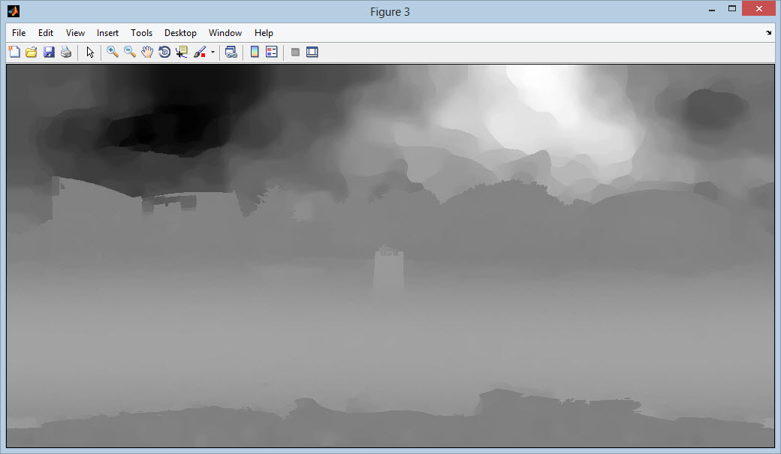
Task: Toggle the Brush data tool
Action: pos(200,52)
